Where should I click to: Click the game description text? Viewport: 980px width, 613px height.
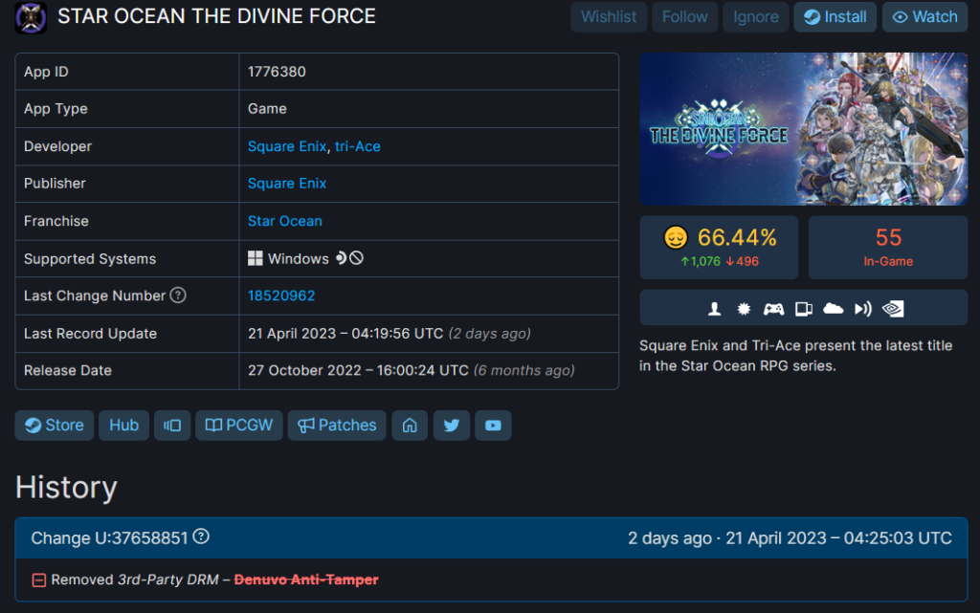795,356
